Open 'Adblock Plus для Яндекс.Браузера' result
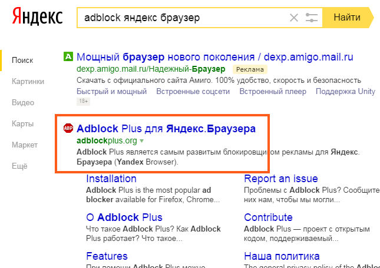 [166, 129]
